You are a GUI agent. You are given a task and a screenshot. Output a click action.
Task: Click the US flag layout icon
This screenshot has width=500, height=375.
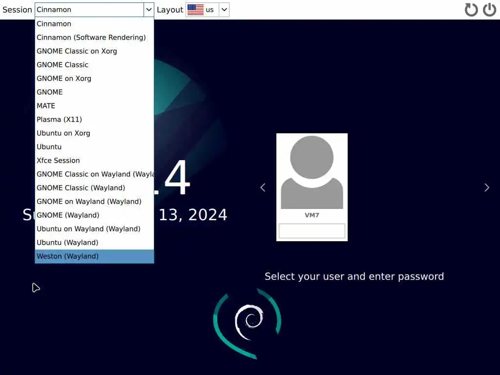click(195, 10)
